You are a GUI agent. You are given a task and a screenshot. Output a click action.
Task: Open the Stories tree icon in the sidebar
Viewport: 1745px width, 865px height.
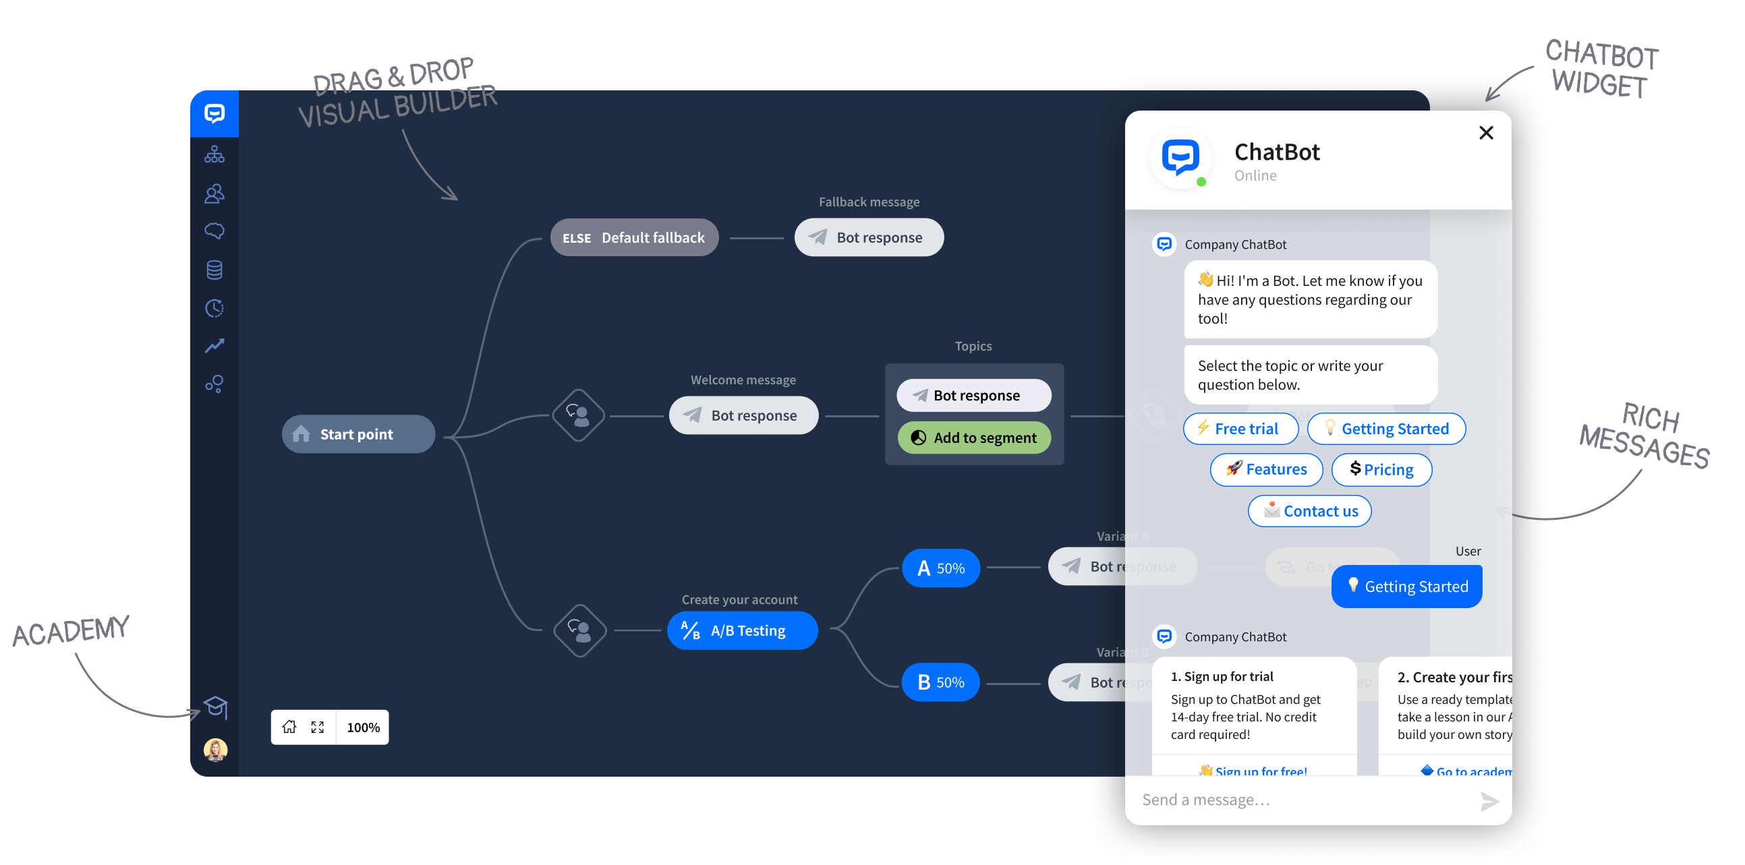tap(214, 155)
